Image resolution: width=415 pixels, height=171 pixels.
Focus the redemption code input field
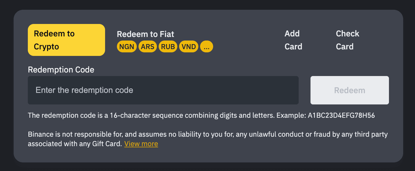(163, 90)
